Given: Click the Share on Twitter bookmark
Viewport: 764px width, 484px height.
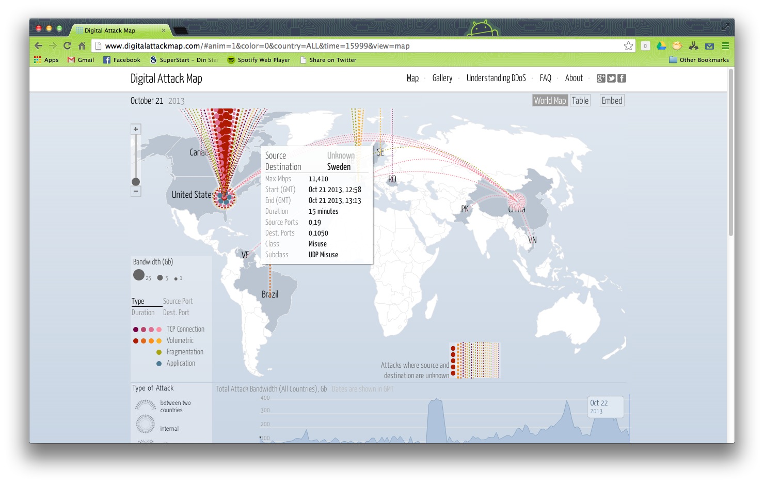Looking at the screenshot, I should pos(329,60).
